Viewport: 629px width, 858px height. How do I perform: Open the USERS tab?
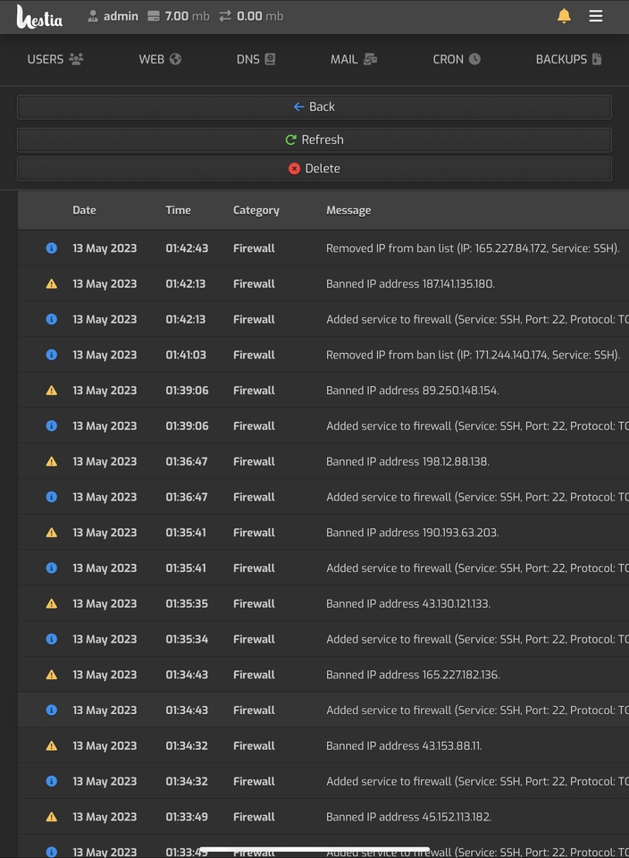(x=55, y=59)
